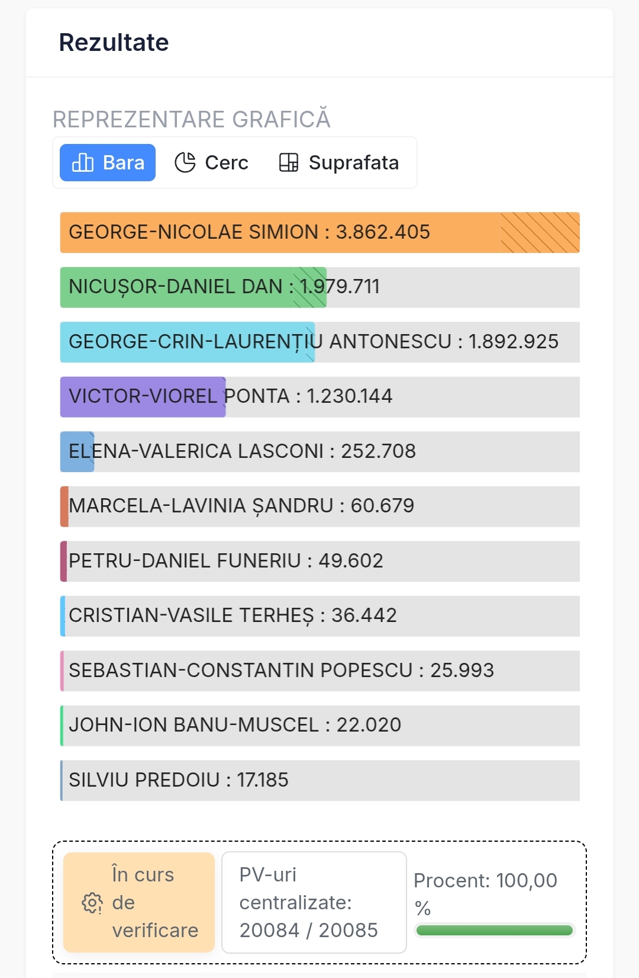Select the Petru-Daniel Funeriu result row
Viewport: 639px width, 978px height.
tap(320, 561)
